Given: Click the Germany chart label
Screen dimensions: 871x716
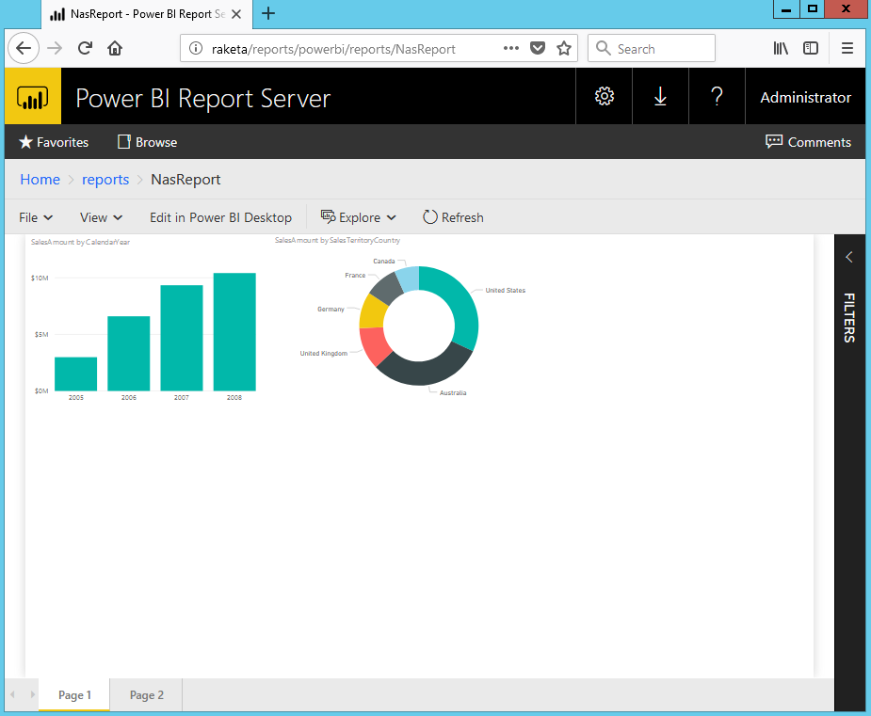Looking at the screenshot, I should click(331, 310).
